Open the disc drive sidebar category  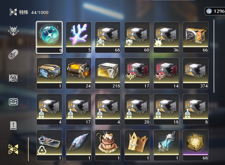pos(13,78)
